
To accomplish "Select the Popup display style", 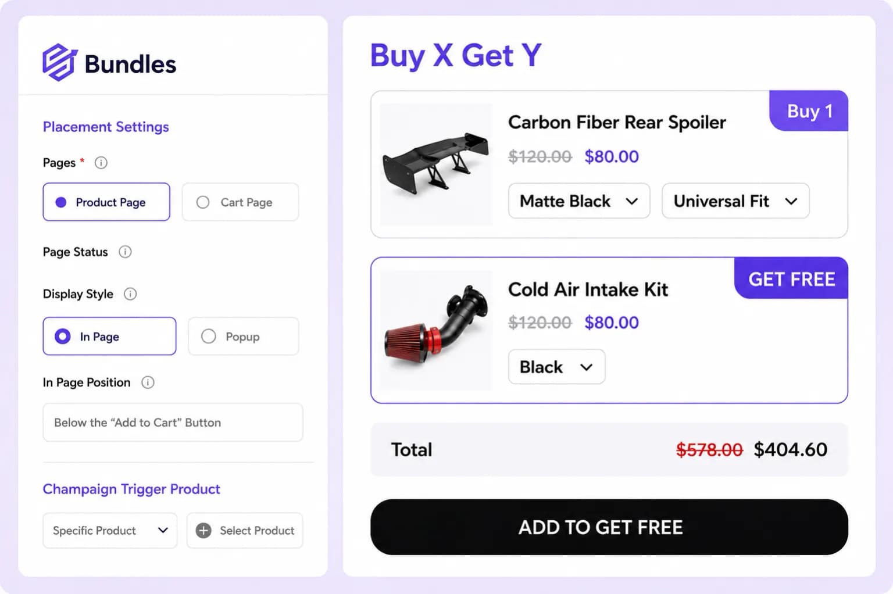I will pos(243,337).
